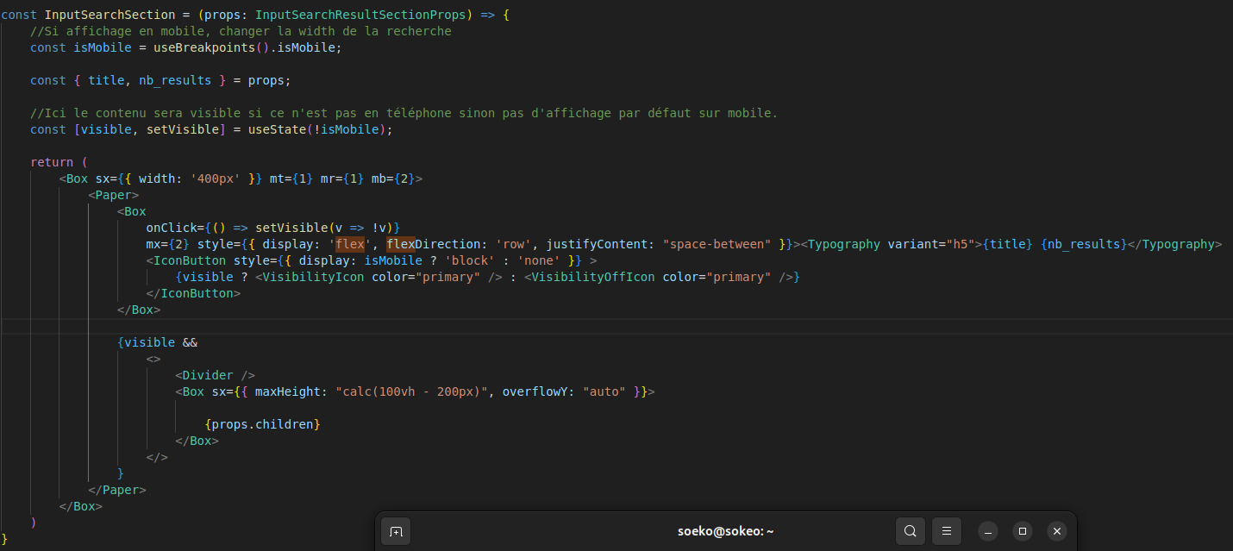Open a new terminal tab
Viewport: 1233px width, 551px height.
396,531
